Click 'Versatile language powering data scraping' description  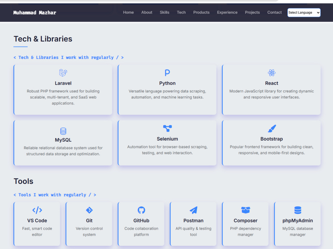click(167, 94)
